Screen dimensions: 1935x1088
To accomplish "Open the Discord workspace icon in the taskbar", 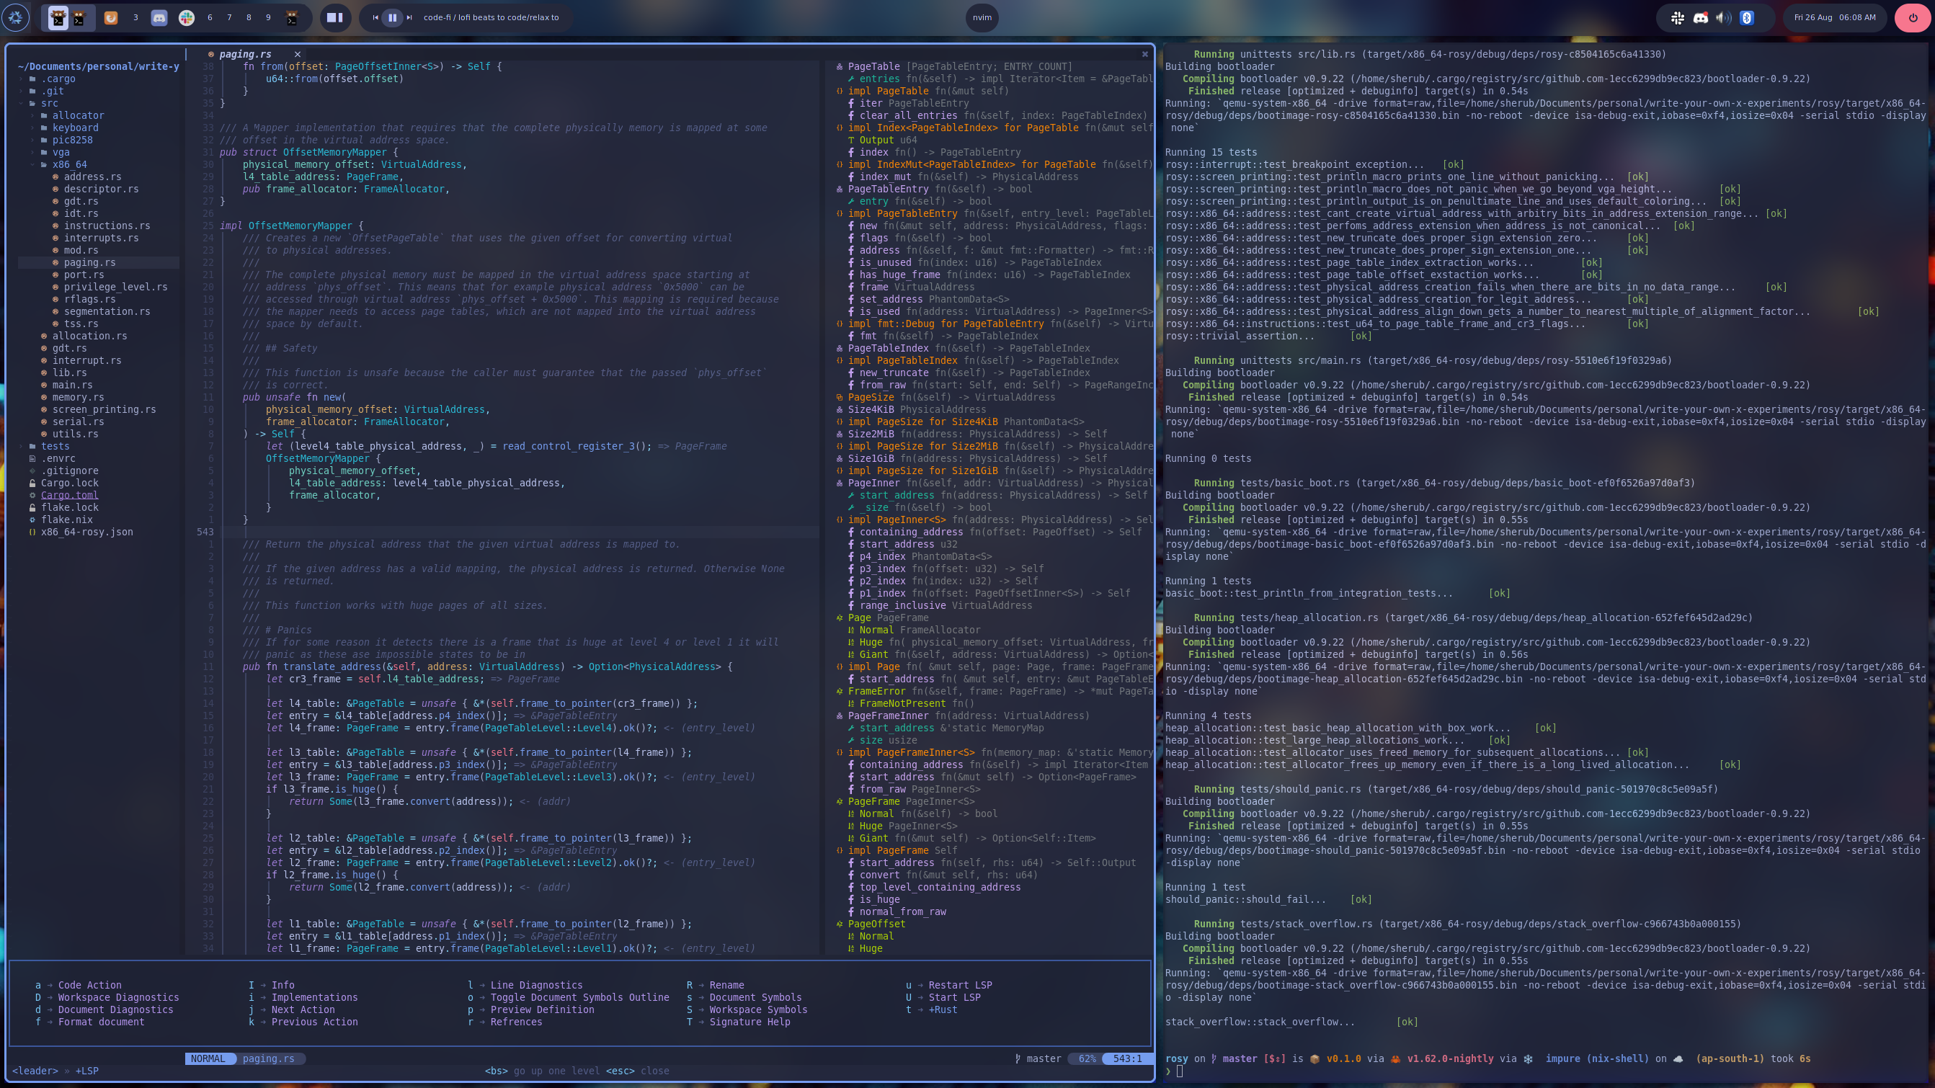I will point(159,17).
